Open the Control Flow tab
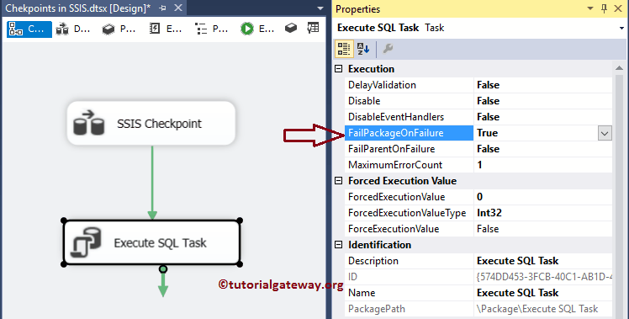Viewport: 629px width, 319px height. click(29, 29)
